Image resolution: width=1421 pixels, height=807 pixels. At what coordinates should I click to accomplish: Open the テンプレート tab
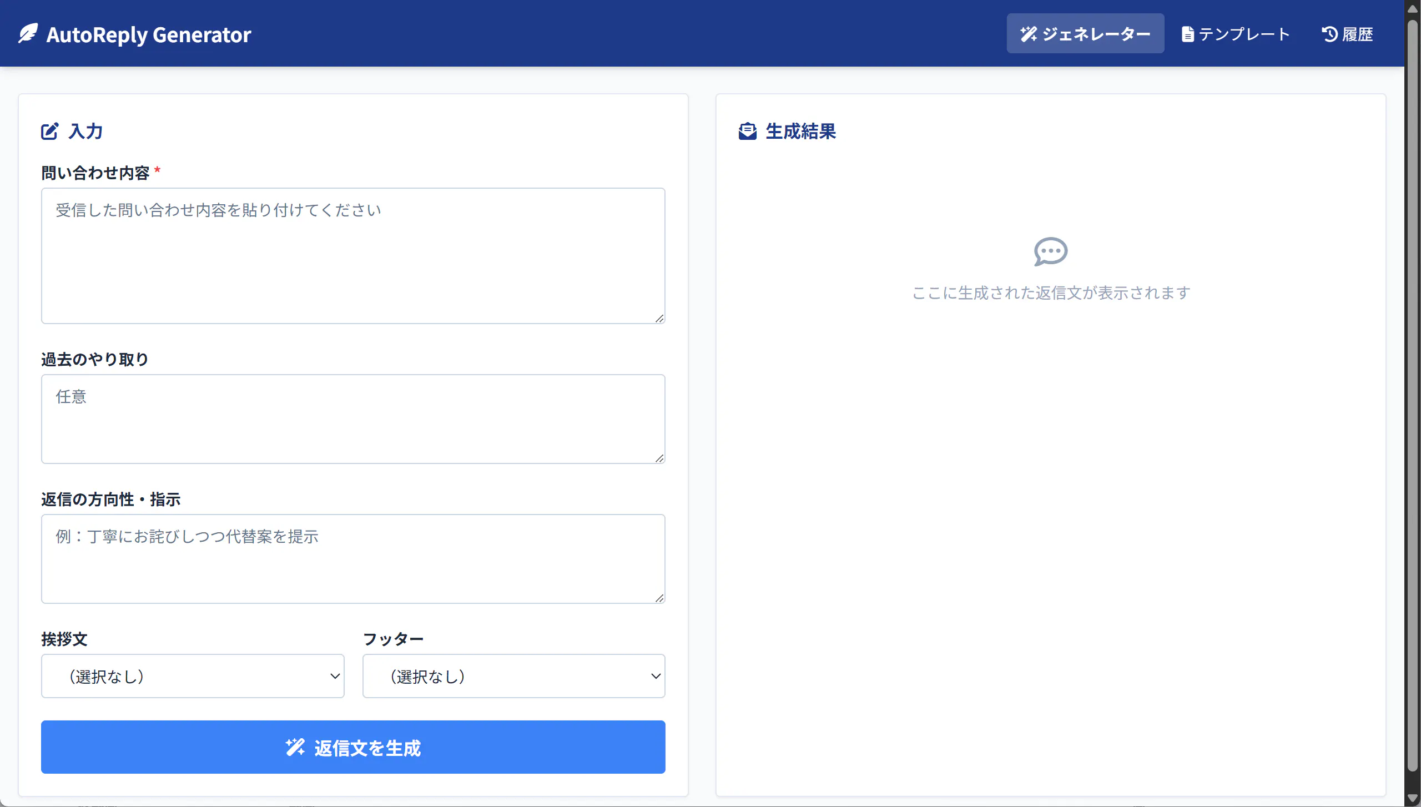1235,34
